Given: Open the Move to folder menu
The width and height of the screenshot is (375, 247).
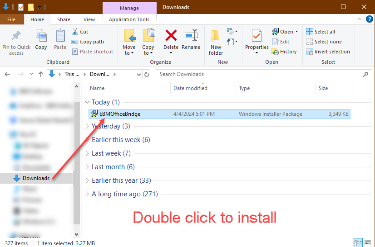Looking at the screenshot, I should (129, 42).
